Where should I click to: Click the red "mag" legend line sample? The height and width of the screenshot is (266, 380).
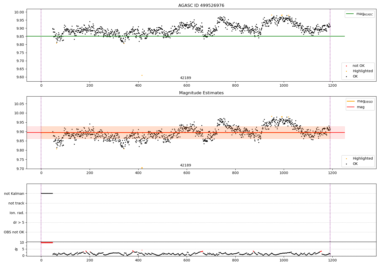[x=351, y=107]
